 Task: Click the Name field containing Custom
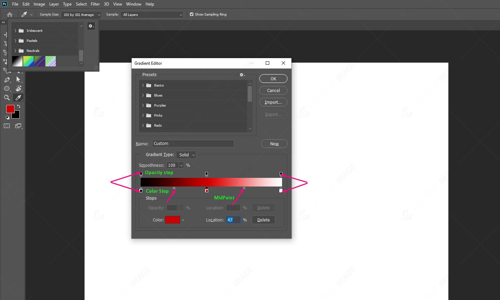click(x=193, y=143)
